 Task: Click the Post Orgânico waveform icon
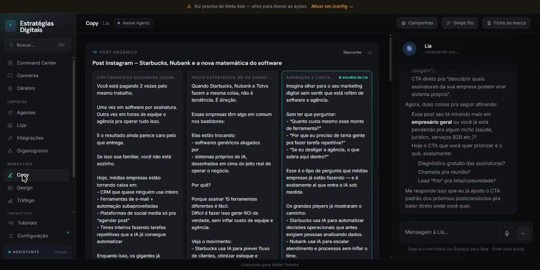(x=95, y=52)
